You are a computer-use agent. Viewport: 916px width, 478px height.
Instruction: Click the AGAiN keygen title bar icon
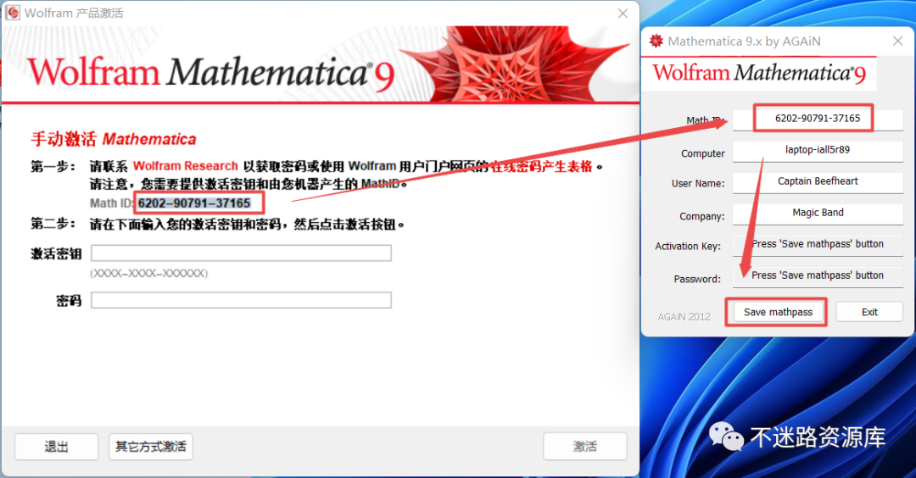656,41
